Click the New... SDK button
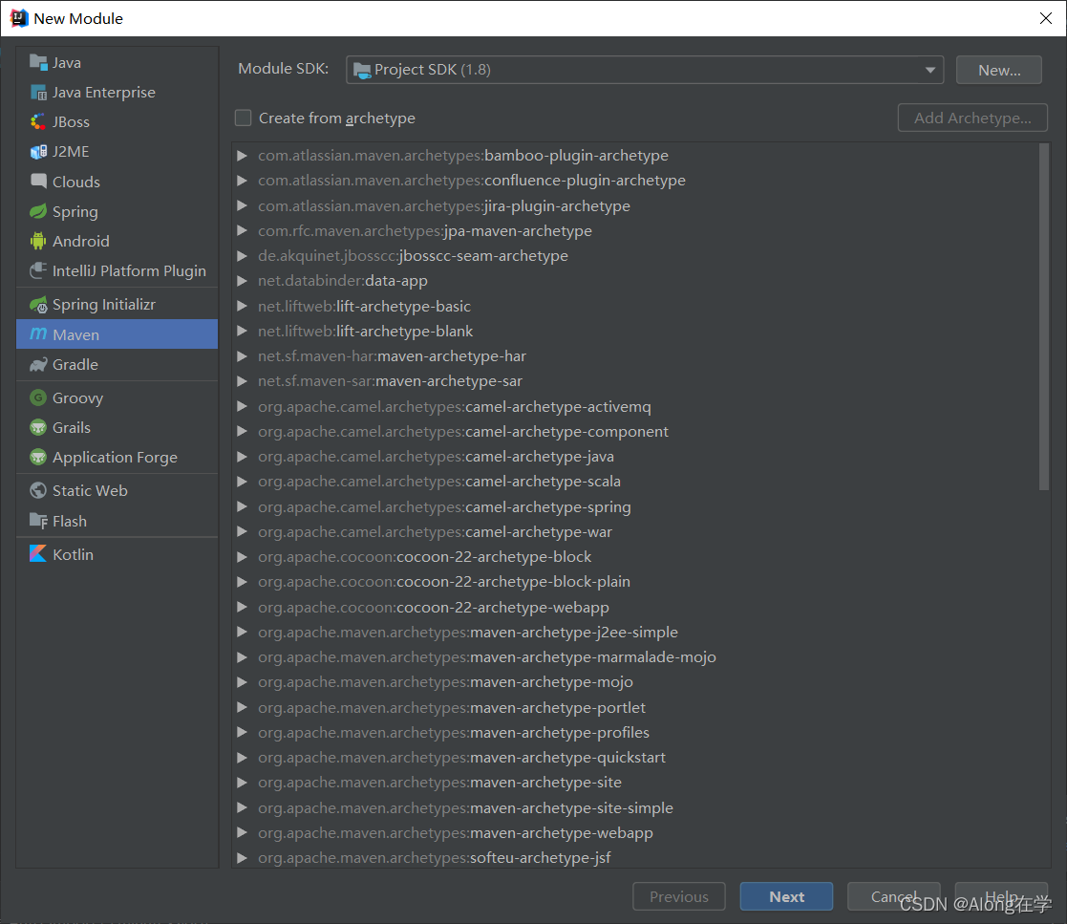This screenshot has height=924, width=1067. coord(998,70)
